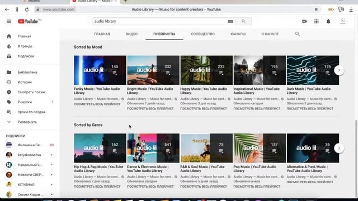View full Happy Music playlist link
The height and width of the screenshot is (201, 358).
[204, 109]
